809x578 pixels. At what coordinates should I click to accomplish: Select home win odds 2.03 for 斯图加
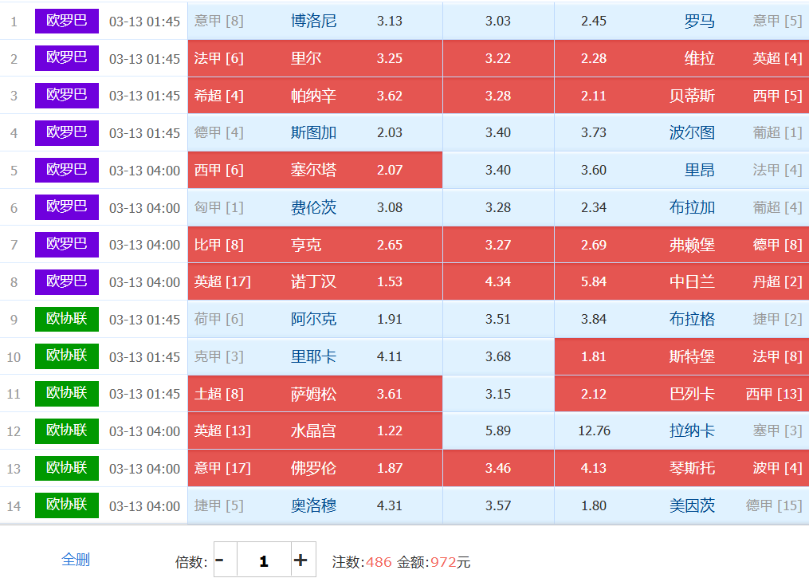pyautogui.click(x=390, y=132)
